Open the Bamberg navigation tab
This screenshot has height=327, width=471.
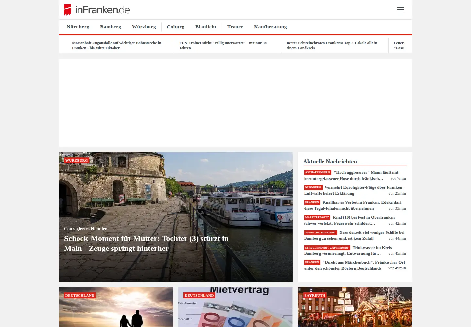111,27
